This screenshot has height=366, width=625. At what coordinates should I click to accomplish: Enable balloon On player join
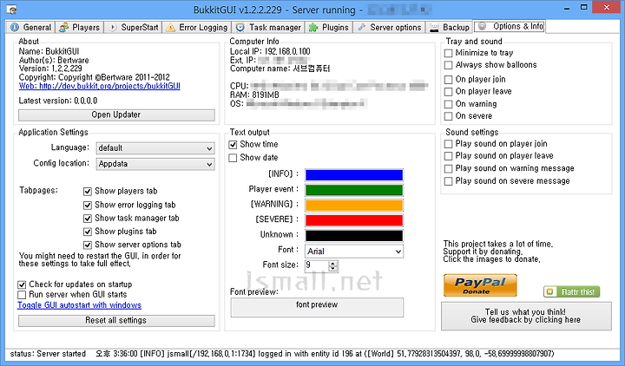point(449,79)
